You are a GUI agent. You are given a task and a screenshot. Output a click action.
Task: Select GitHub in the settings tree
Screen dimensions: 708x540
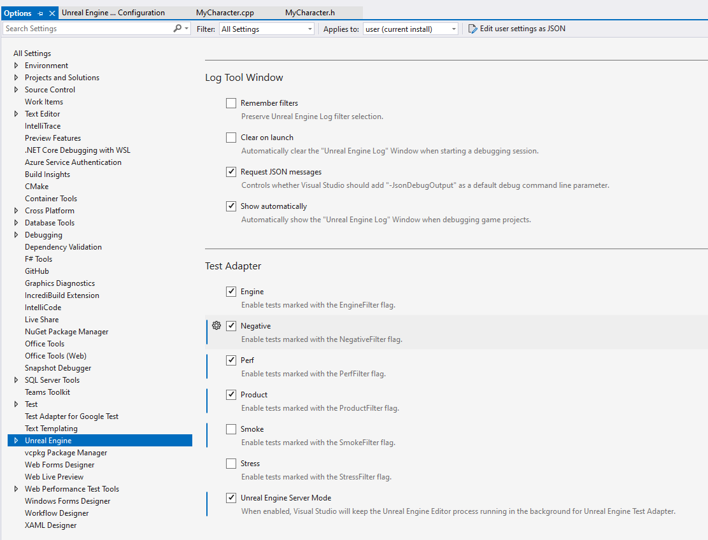click(37, 271)
